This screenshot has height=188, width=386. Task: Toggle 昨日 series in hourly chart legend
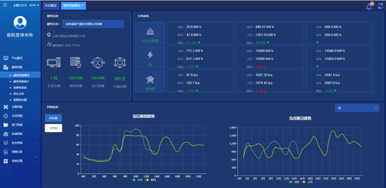151,180
